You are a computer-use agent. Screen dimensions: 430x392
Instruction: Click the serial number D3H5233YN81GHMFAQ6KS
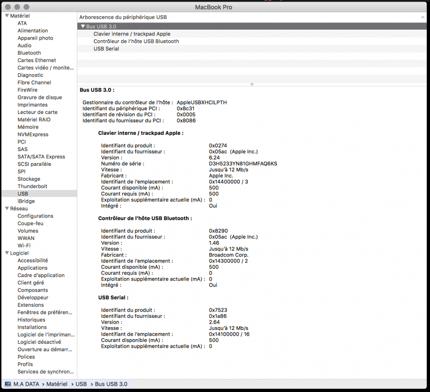click(243, 164)
